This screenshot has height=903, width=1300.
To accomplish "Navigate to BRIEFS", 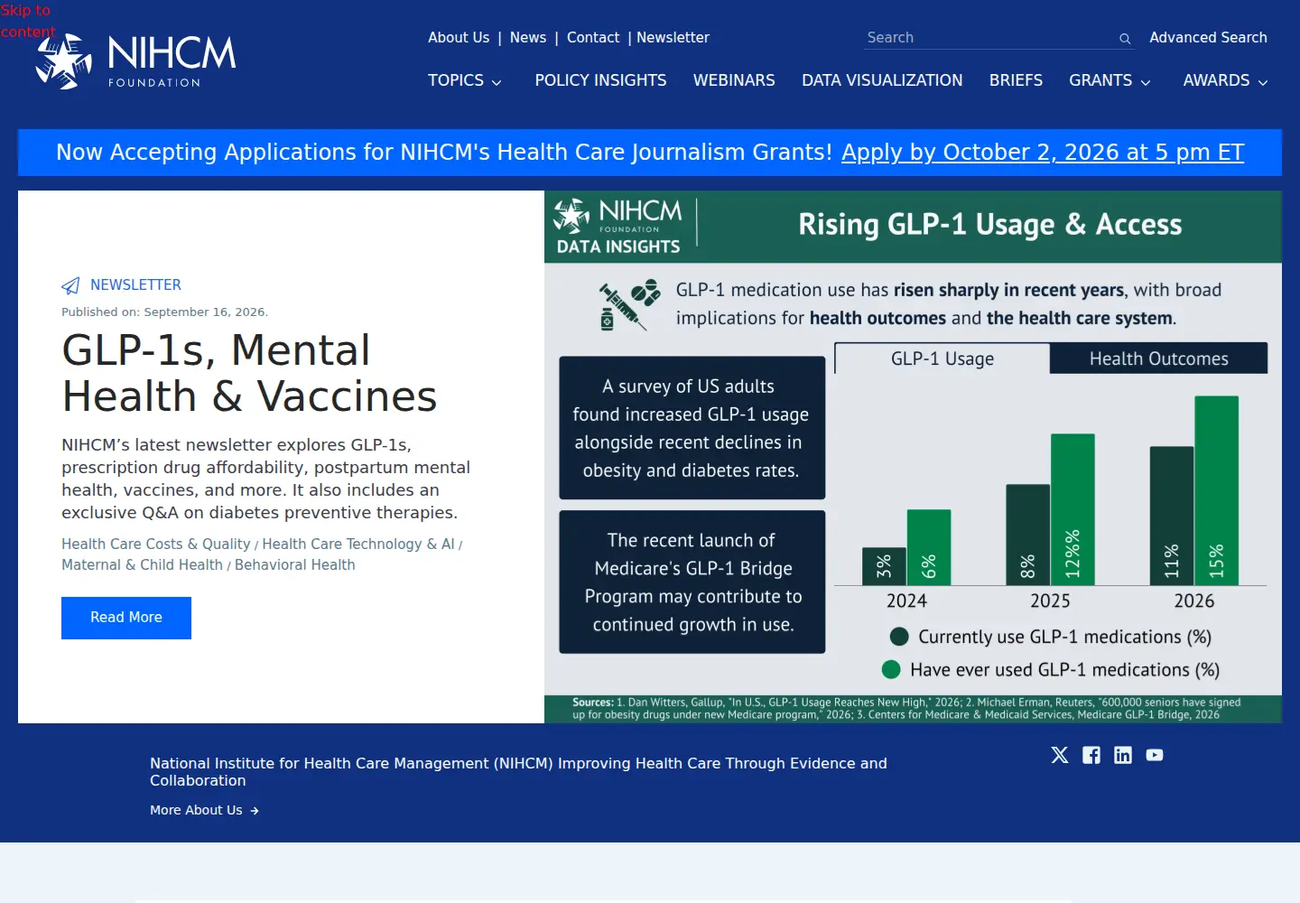I will [x=1016, y=80].
